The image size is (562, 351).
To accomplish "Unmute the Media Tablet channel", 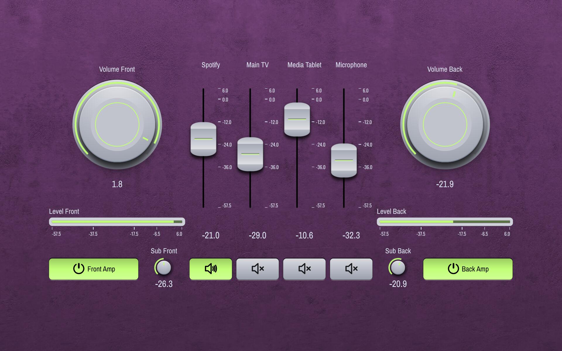I will pos(304,269).
